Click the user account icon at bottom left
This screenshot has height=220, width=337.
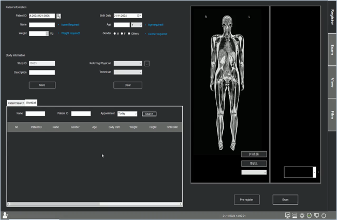tap(5, 215)
